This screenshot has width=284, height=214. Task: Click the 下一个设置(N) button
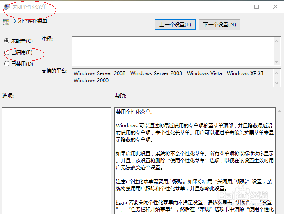pyautogui.click(x=219, y=25)
